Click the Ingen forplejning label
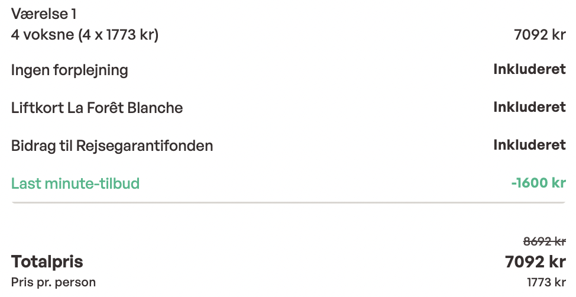 (70, 70)
